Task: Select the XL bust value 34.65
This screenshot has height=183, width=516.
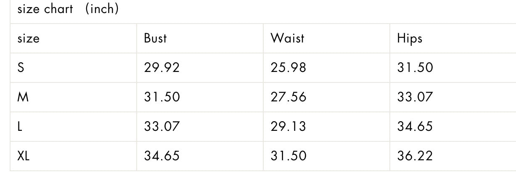Action: point(162,156)
